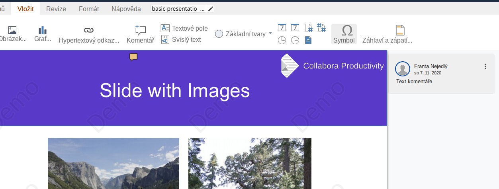Click the comment date 'so 7. 11. 2020'
499x189 pixels.
point(428,73)
